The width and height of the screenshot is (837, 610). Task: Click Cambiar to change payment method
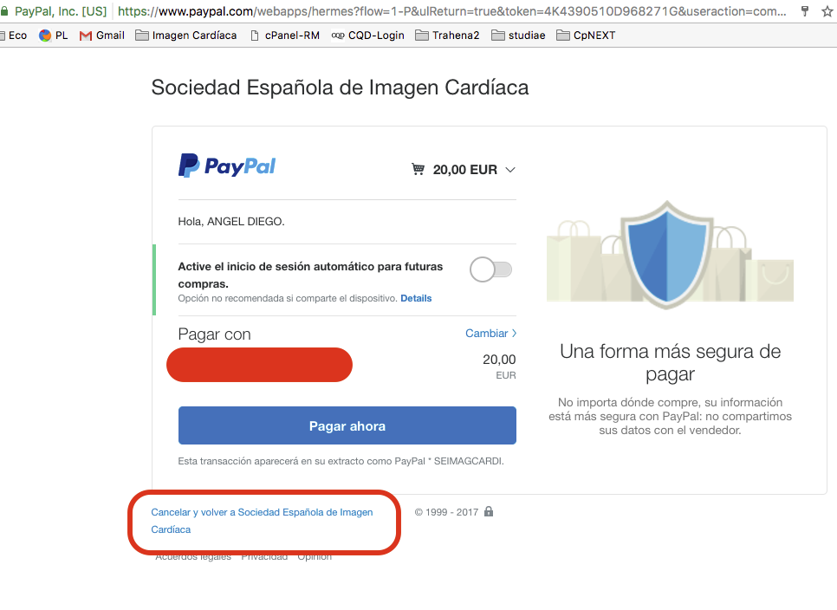[x=490, y=333]
